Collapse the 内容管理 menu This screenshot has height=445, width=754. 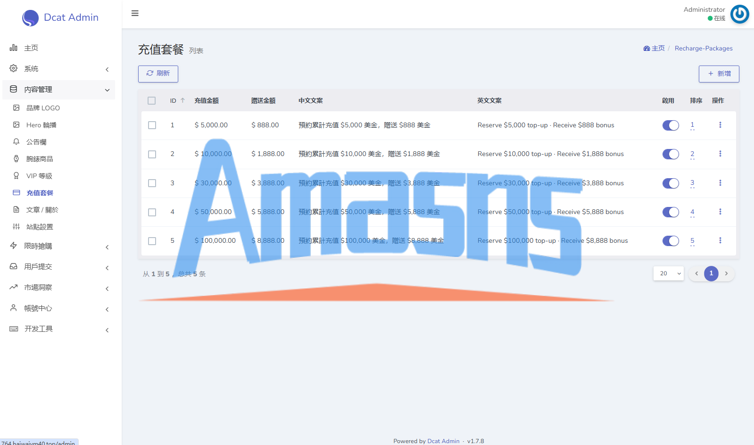pos(58,90)
